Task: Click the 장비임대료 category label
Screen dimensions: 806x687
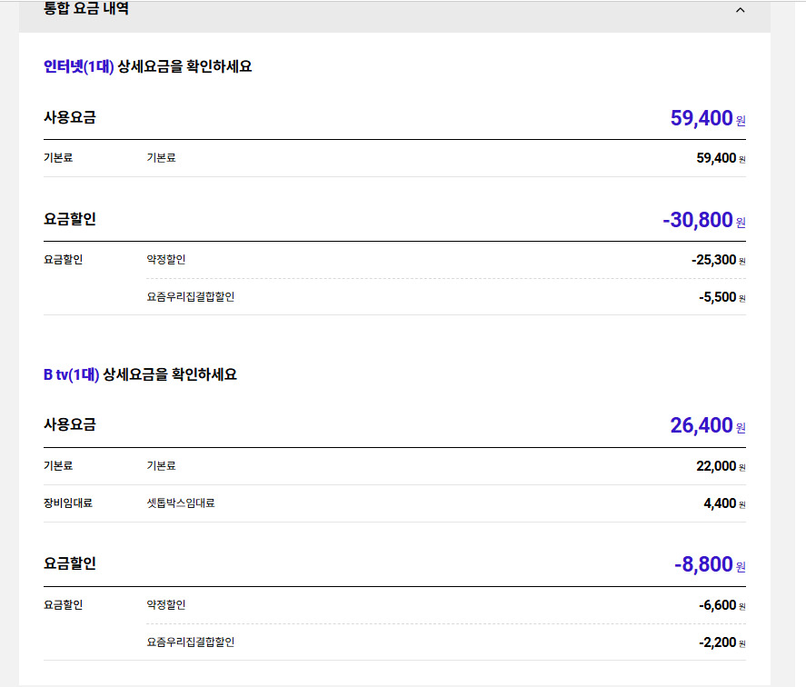Action: coord(68,503)
